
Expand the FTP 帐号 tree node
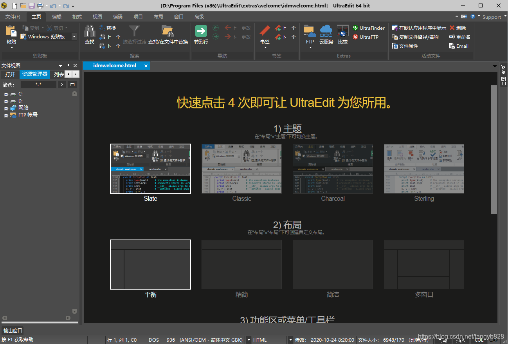6,115
